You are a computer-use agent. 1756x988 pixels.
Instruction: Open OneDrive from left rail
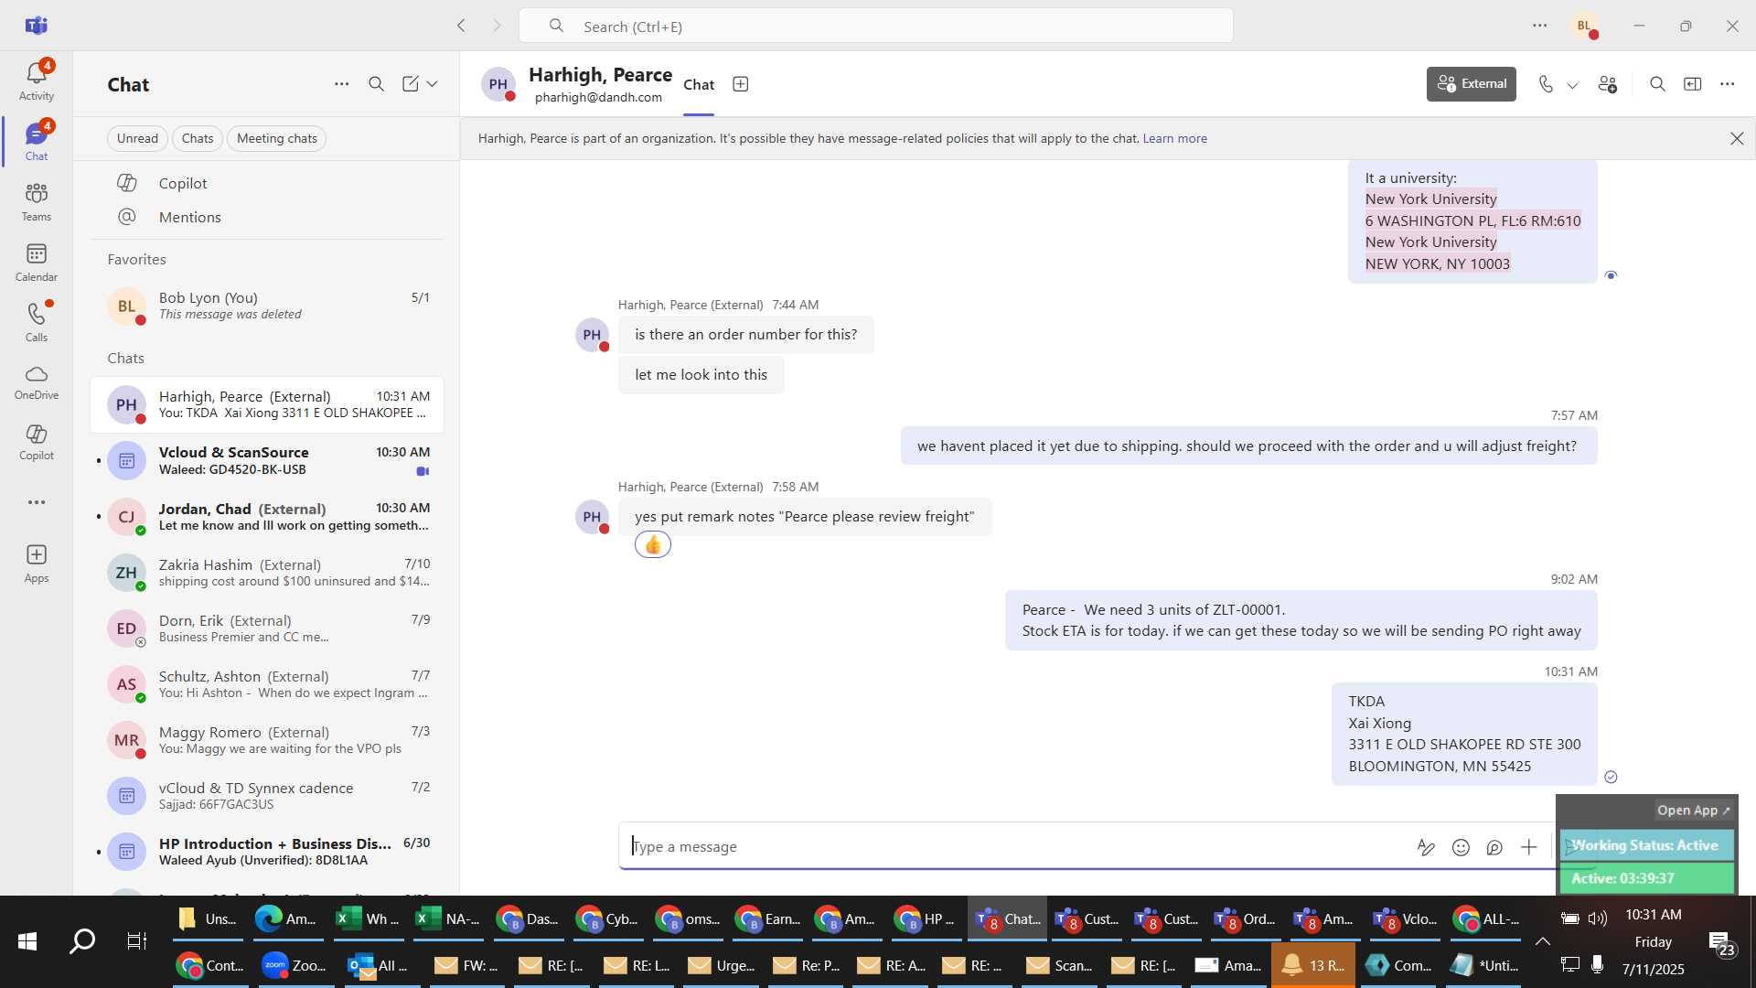(37, 382)
